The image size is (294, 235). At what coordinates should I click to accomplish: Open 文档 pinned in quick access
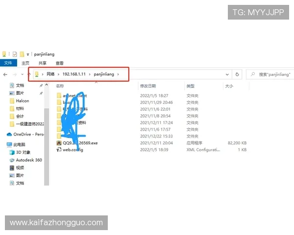20,86
